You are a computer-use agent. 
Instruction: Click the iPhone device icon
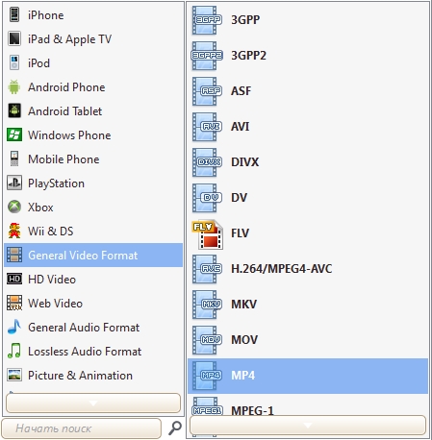click(14, 14)
